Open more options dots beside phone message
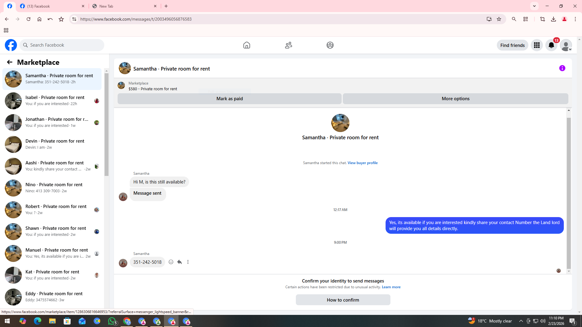582x327 pixels. tap(188, 262)
